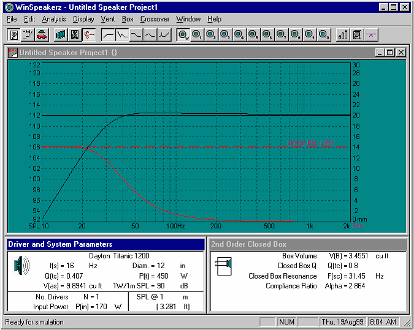Image resolution: width=414 pixels, height=330 pixels.
Task: Open the Analysis menu
Action: pos(54,19)
